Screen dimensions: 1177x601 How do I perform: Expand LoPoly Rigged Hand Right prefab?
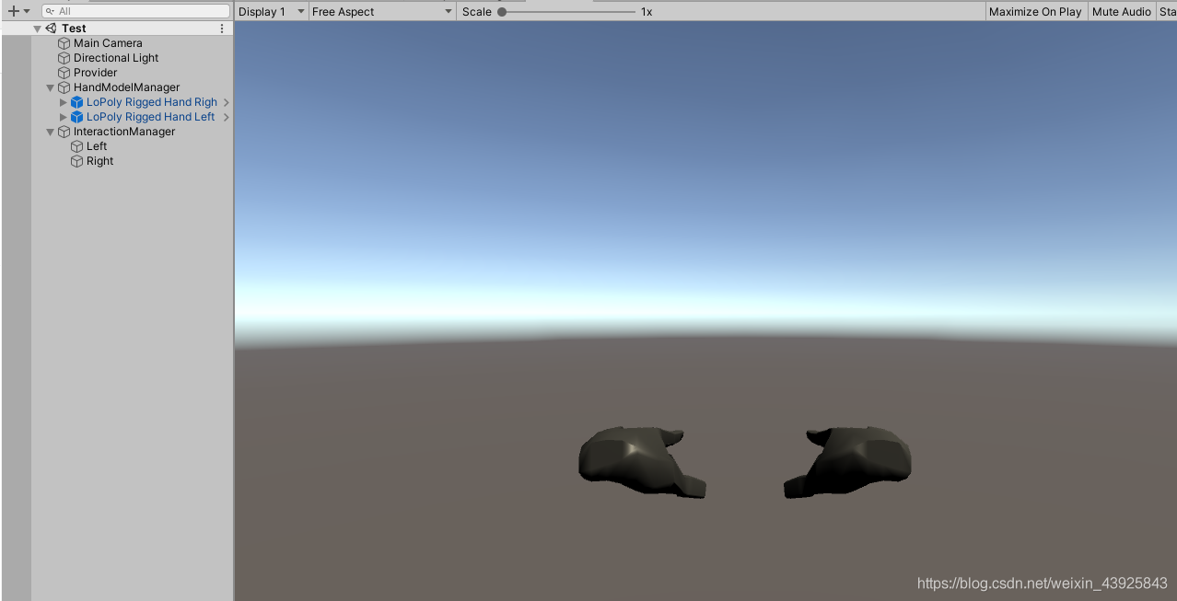coord(64,102)
